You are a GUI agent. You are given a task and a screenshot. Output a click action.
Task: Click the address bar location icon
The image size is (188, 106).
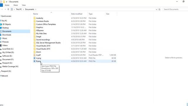click(12, 9)
